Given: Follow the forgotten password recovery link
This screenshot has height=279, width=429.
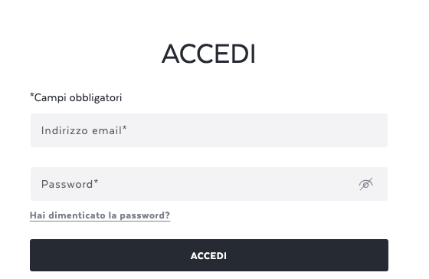Looking at the screenshot, I should (100, 215).
